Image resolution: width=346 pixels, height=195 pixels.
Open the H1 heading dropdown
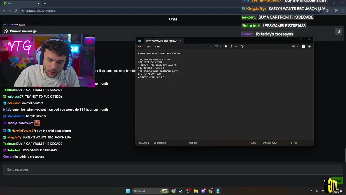click(x=208, y=46)
